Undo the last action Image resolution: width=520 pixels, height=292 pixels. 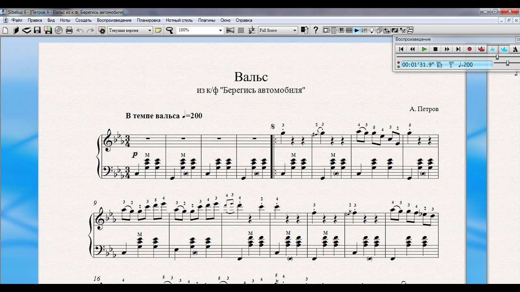(x=80, y=30)
